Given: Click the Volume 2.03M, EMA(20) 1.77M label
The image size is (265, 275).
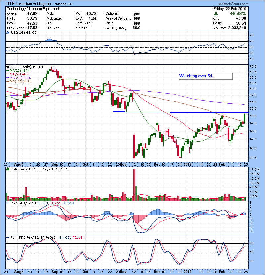Looking at the screenshot, I should [x=38, y=169].
